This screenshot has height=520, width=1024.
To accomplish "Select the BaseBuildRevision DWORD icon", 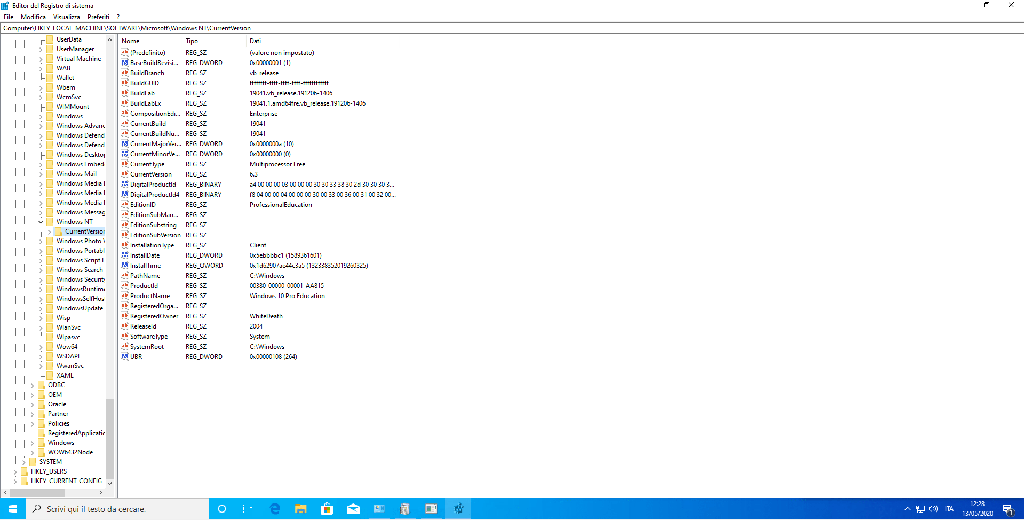I will point(125,63).
